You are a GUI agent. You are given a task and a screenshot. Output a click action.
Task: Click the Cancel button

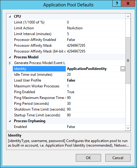(118, 158)
